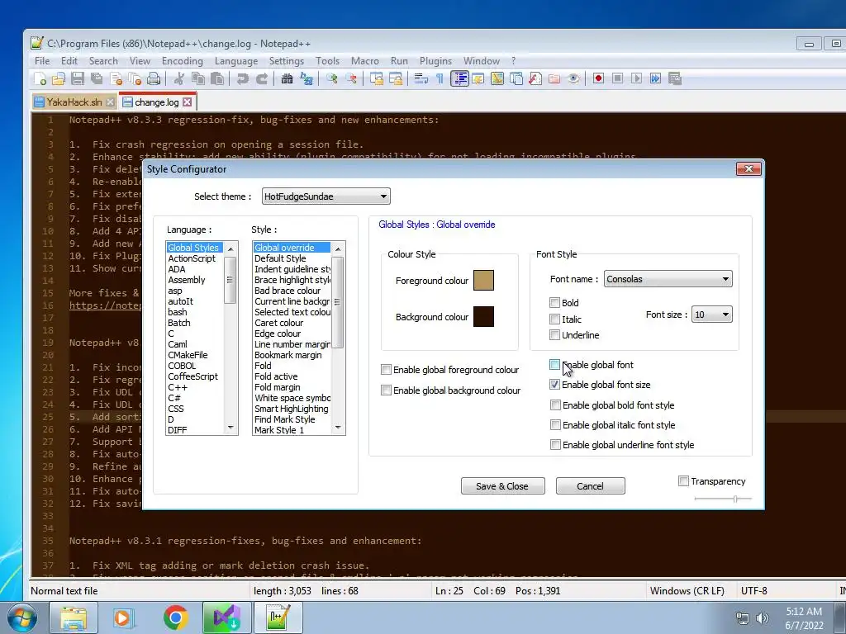Click the Background colour swatch
Viewport: 846px width, 634px height.
click(483, 316)
